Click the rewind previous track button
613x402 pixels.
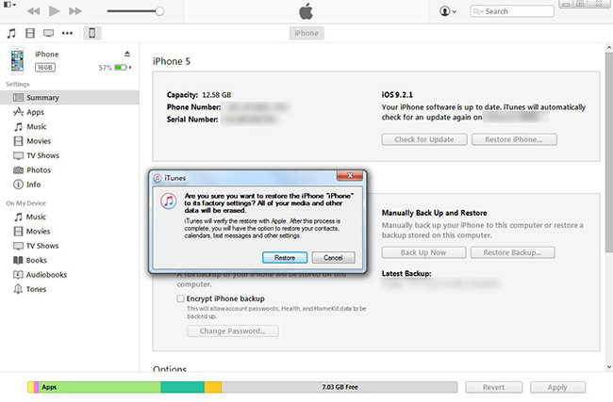pos(33,11)
